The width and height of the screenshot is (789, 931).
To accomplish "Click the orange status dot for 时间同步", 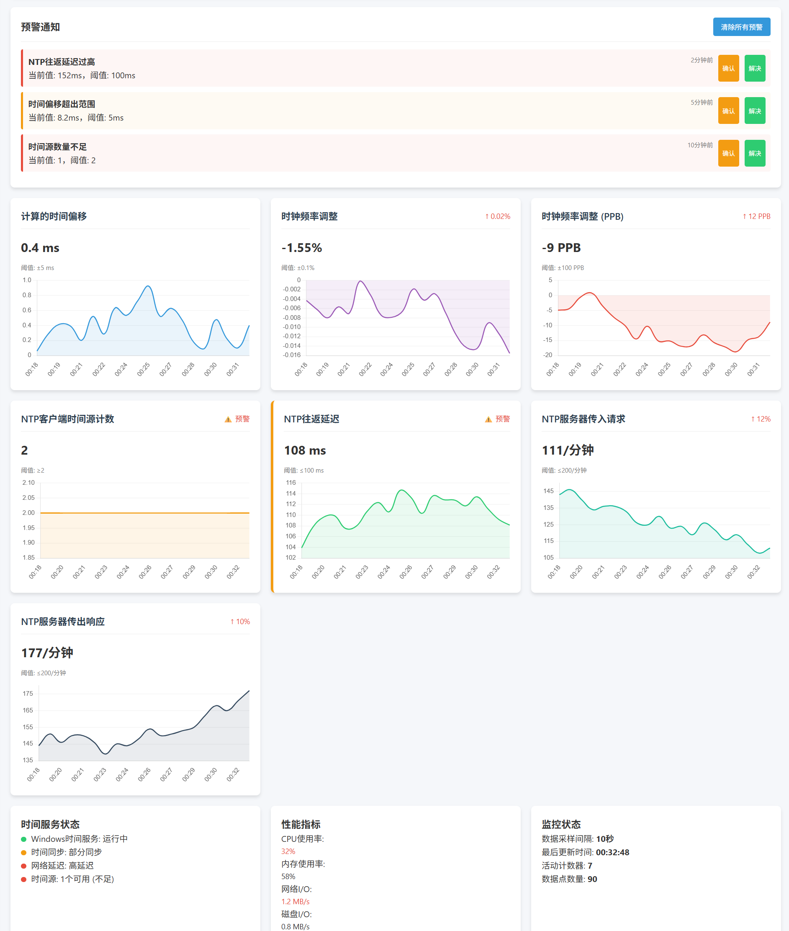I will pos(24,852).
